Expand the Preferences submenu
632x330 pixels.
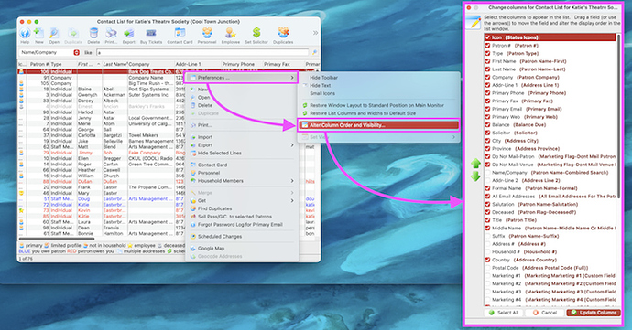(242, 78)
